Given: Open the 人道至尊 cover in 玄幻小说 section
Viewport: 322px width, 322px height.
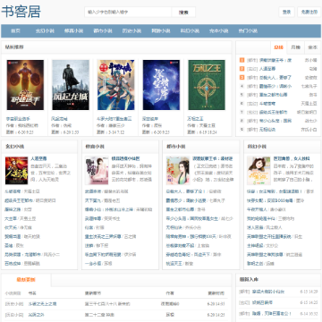Looking at the screenshot, I should coord(16,171).
